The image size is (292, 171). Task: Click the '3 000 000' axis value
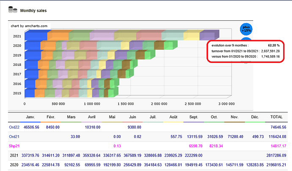[226, 104]
